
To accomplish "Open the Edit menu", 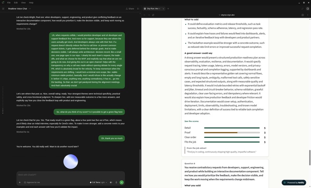I will pyautogui.click(x=16, y=3).
